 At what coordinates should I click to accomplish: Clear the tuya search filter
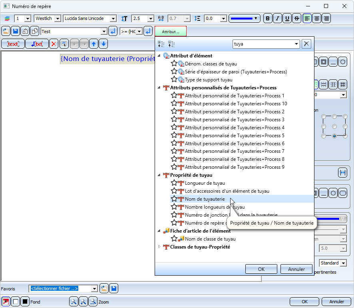click(306, 44)
